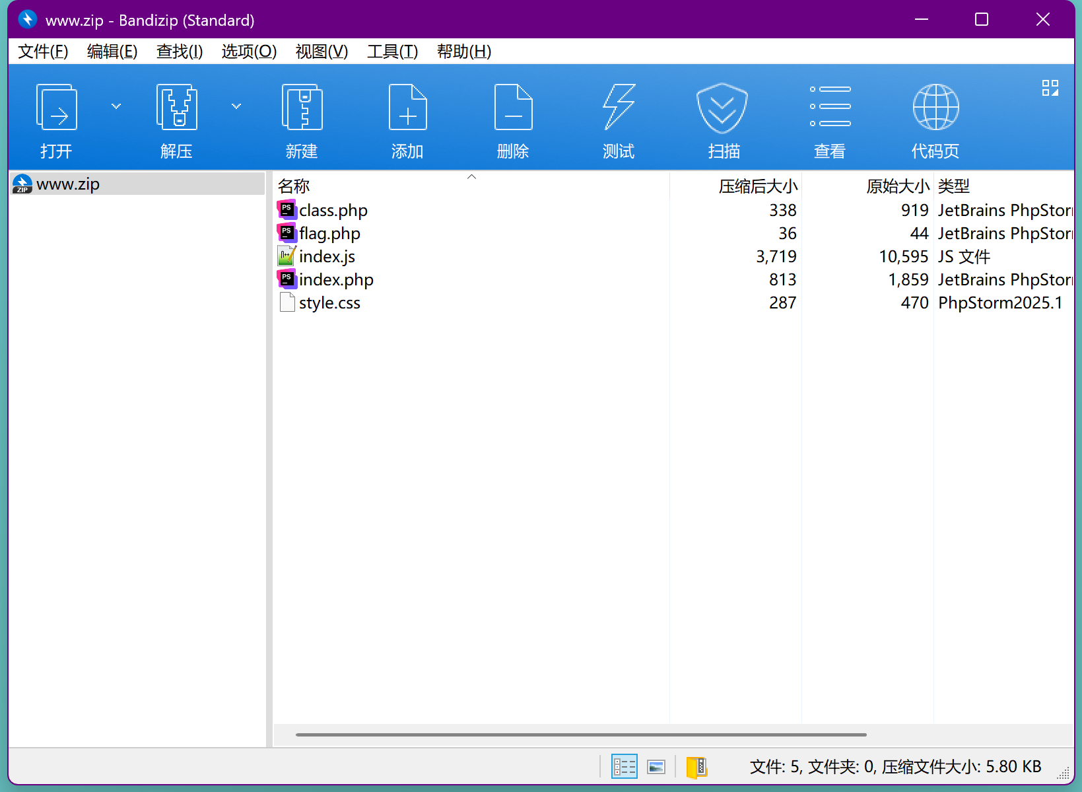
Task: Click the horizontal scrollbar of file list
Action: pos(581,735)
